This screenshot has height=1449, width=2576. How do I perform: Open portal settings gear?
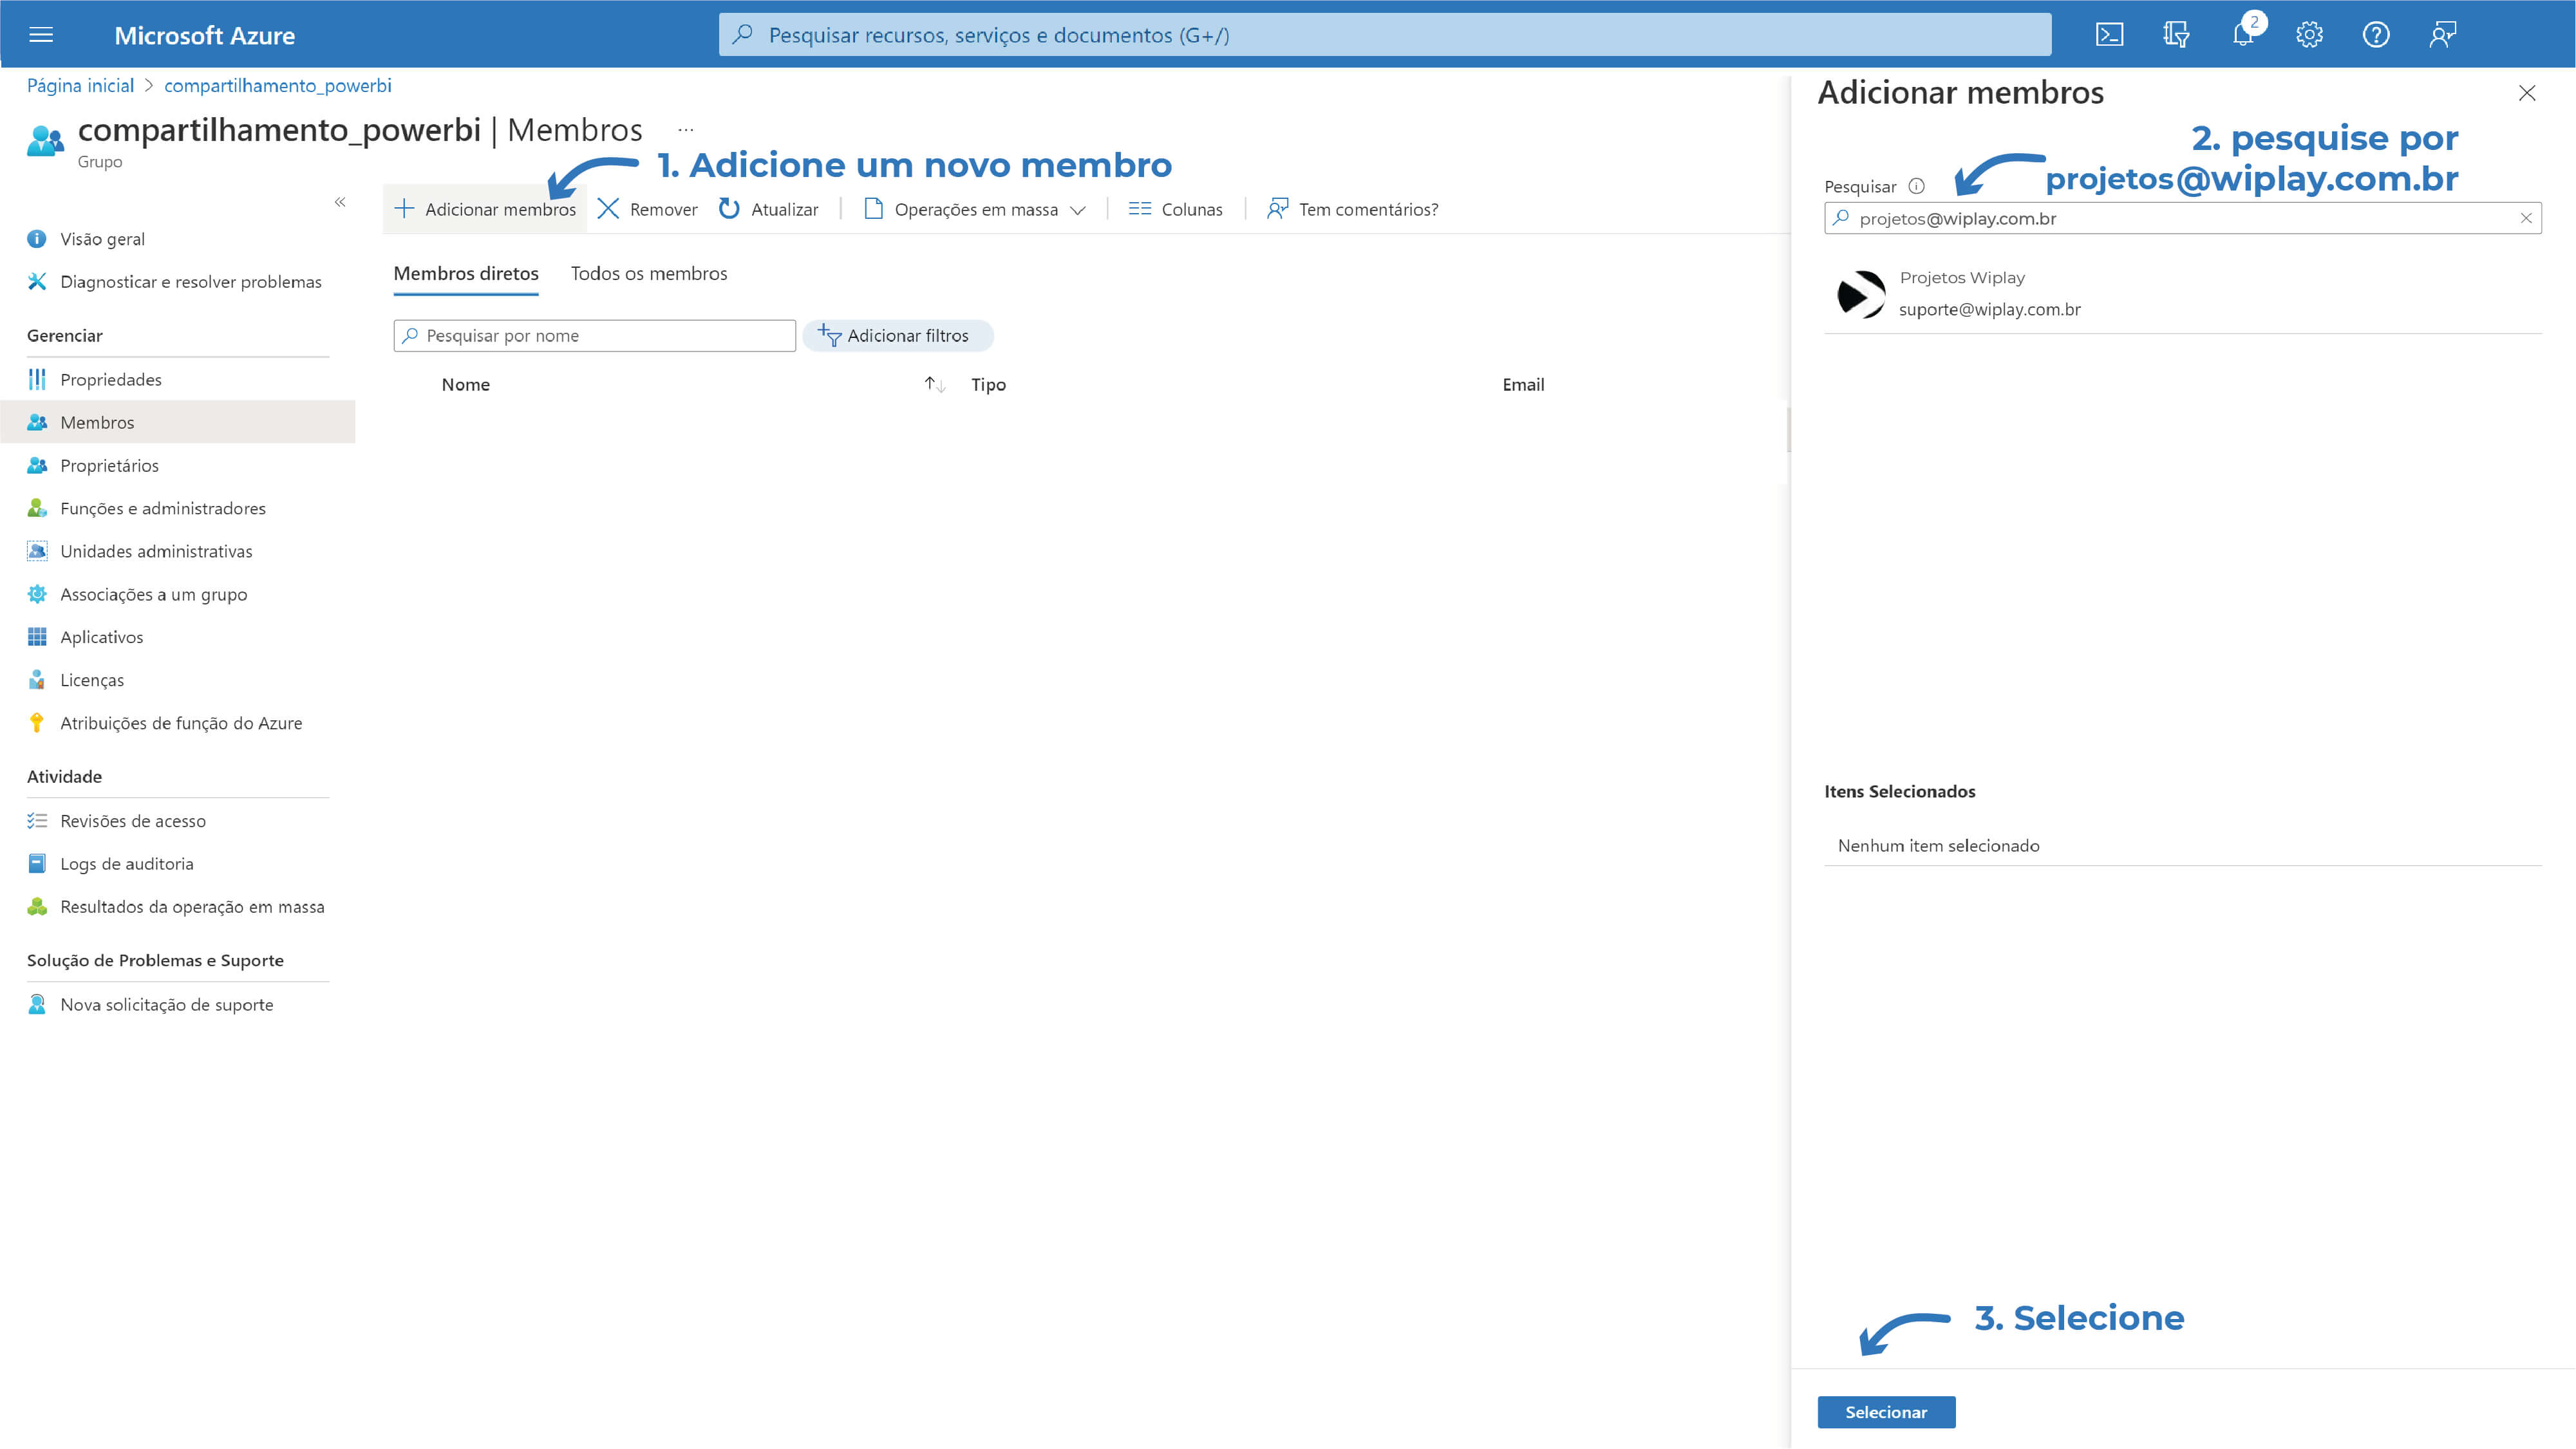(x=2309, y=35)
